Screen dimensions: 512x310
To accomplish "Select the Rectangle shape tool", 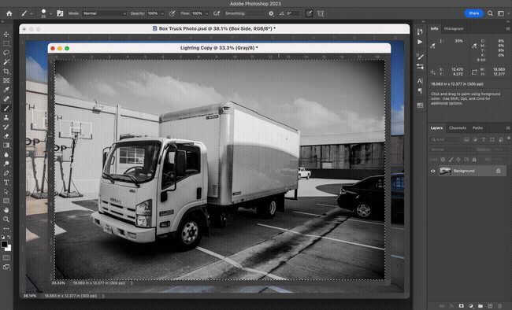I will (x=6, y=201).
